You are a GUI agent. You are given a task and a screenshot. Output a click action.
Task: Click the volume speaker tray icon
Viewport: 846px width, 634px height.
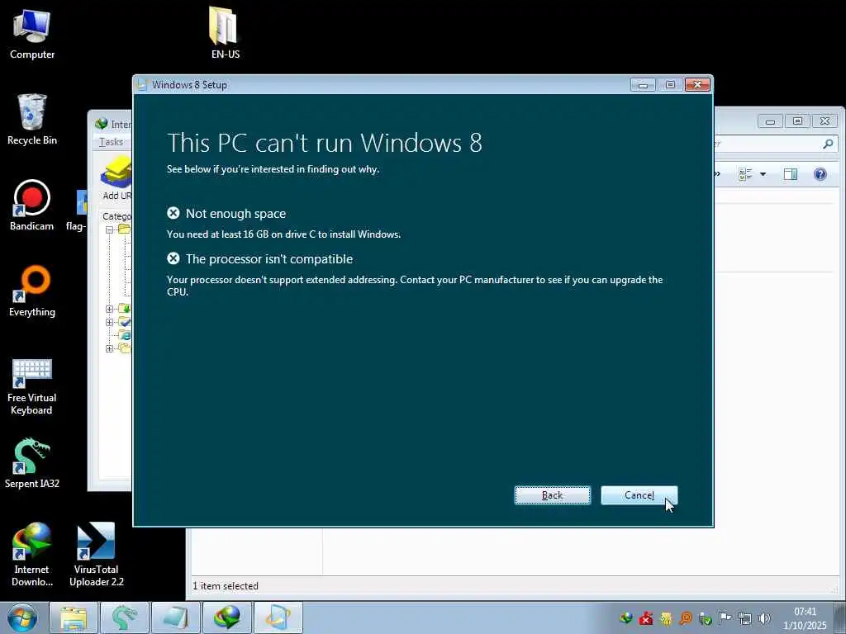[x=764, y=618]
